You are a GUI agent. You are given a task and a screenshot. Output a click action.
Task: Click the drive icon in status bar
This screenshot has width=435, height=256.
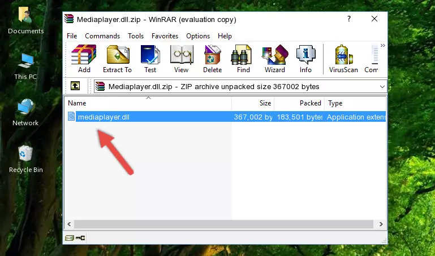pyautogui.click(x=70, y=238)
